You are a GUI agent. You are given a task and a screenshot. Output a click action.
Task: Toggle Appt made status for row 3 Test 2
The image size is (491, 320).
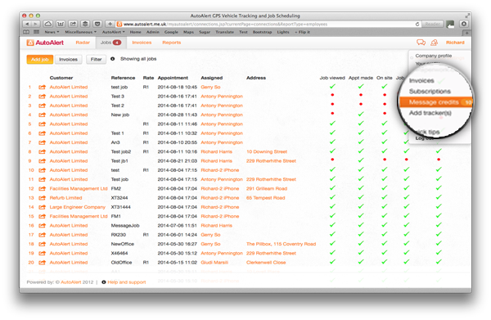point(361,104)
